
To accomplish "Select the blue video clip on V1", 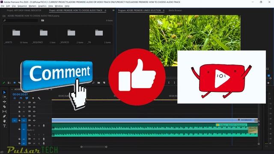I will click(x=155, y=120).
